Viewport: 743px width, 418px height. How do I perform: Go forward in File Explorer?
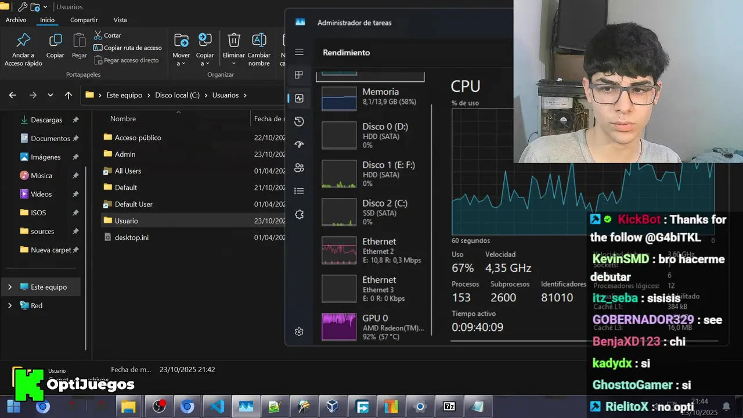(33, 95)
